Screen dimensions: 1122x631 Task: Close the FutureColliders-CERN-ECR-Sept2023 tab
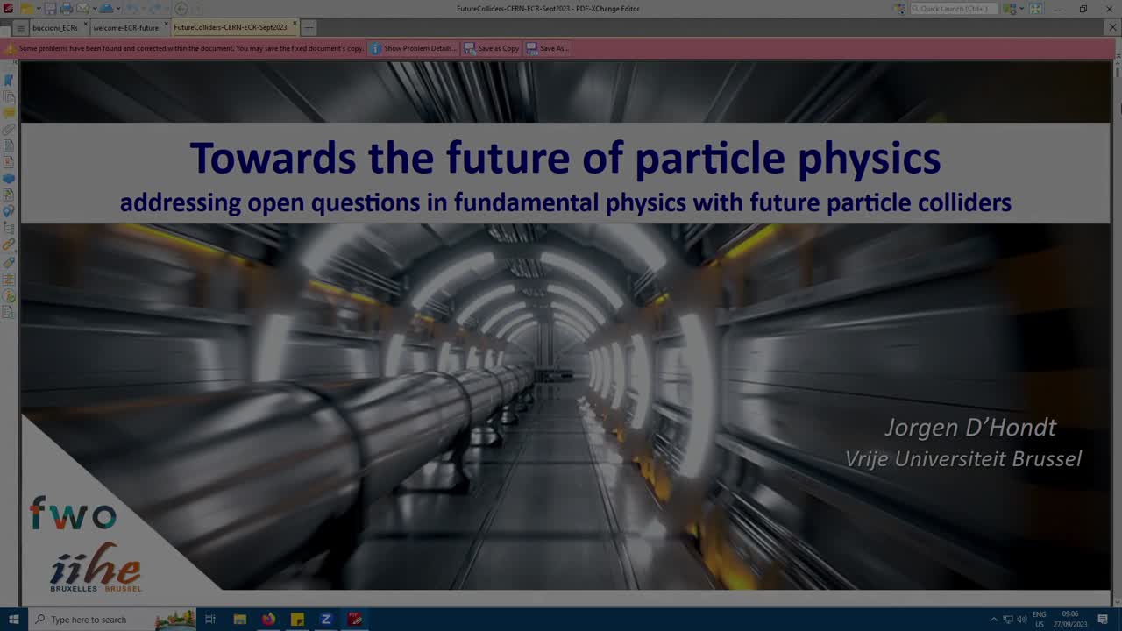[295, 24]
